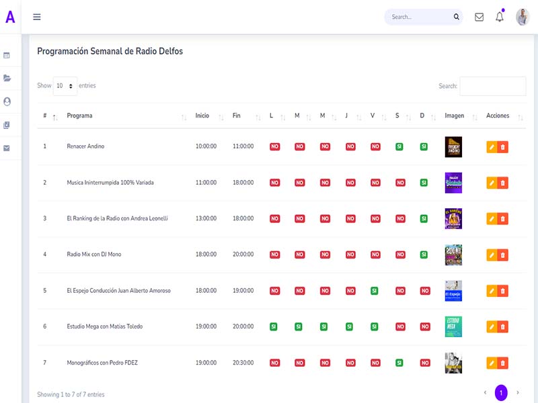Image resolution: width=538 pixels, height=403 pixels.
Task: Edit Estudio Mega con Matias Toledo
Action: coord(492,327)
